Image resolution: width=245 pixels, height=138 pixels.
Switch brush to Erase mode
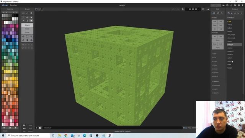click(x=27, y=29)
